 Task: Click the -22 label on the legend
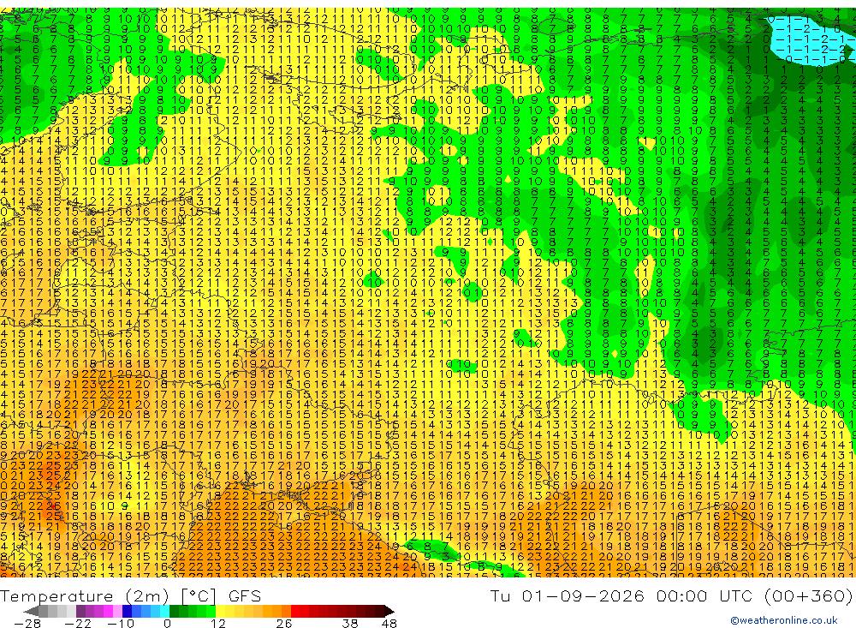(x=78, y=624)
